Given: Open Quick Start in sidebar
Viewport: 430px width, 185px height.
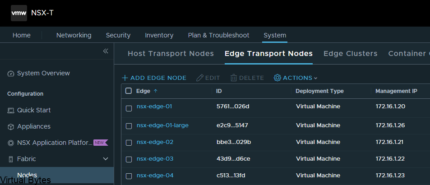Looking at the screenshot, I should [34, 110].
